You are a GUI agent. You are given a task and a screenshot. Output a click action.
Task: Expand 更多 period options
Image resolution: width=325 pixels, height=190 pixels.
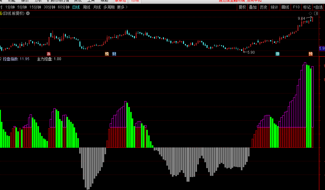pyautogui.click(x=122, y=7)
